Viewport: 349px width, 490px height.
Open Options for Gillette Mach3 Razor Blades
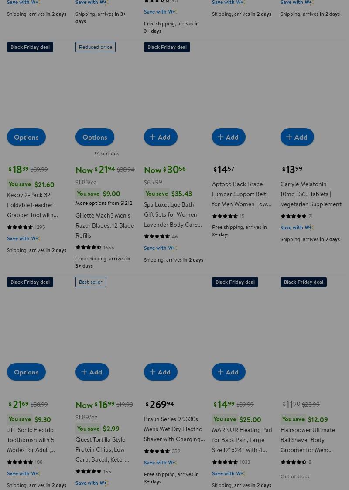95,137
